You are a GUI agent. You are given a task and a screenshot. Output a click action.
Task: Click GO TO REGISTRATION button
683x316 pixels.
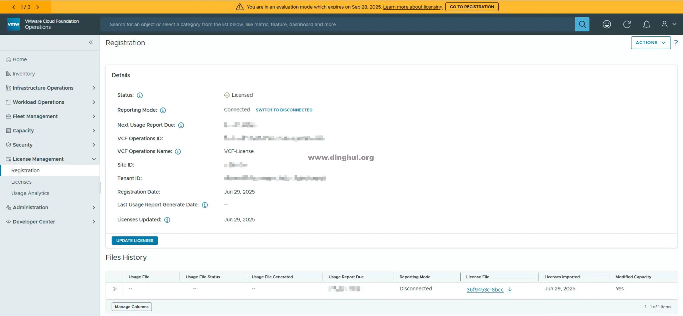tap(472, 7)
